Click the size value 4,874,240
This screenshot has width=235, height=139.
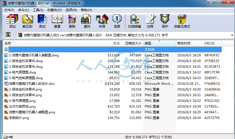pos(112,84)
